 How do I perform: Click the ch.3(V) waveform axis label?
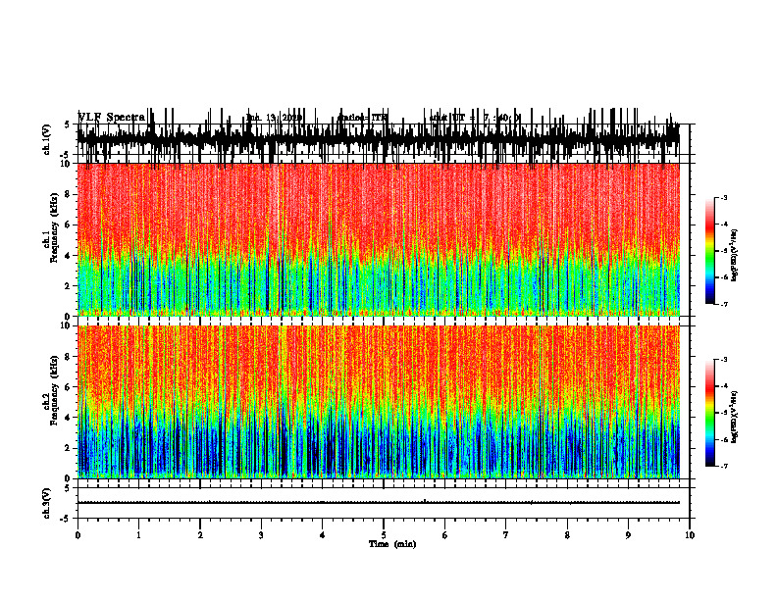click(x=47, y=503)
